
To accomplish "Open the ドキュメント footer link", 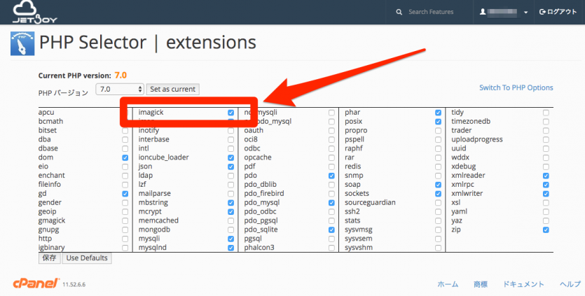I will [523, 284].
